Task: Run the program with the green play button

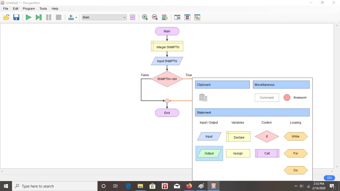Action: click(x=29, y=17)
